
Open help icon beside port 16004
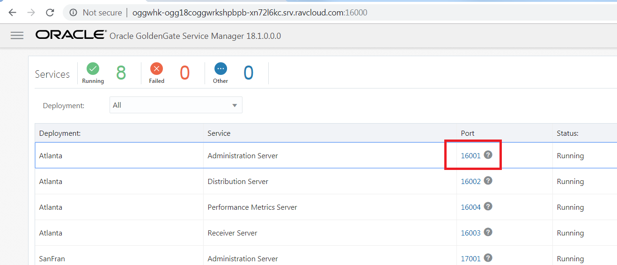click(488, 206)
